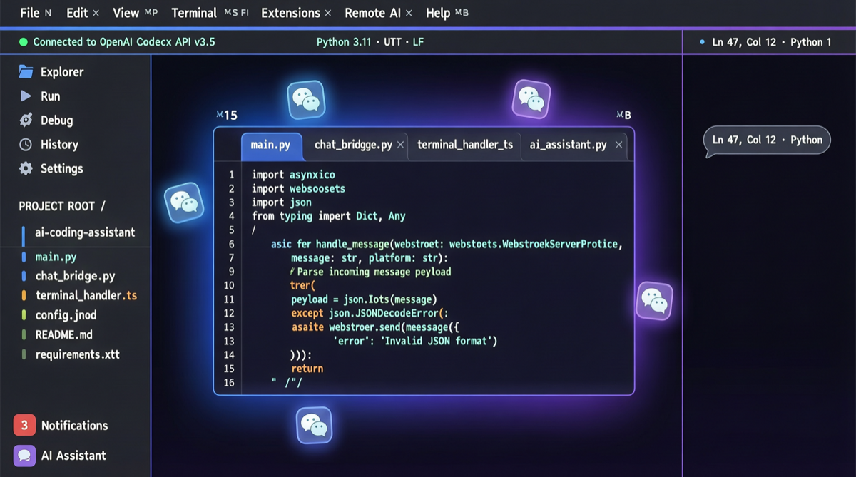856x477 pixels.
Task: Click the blue chat icon above the main.py tab
Action: pos(306,100)
